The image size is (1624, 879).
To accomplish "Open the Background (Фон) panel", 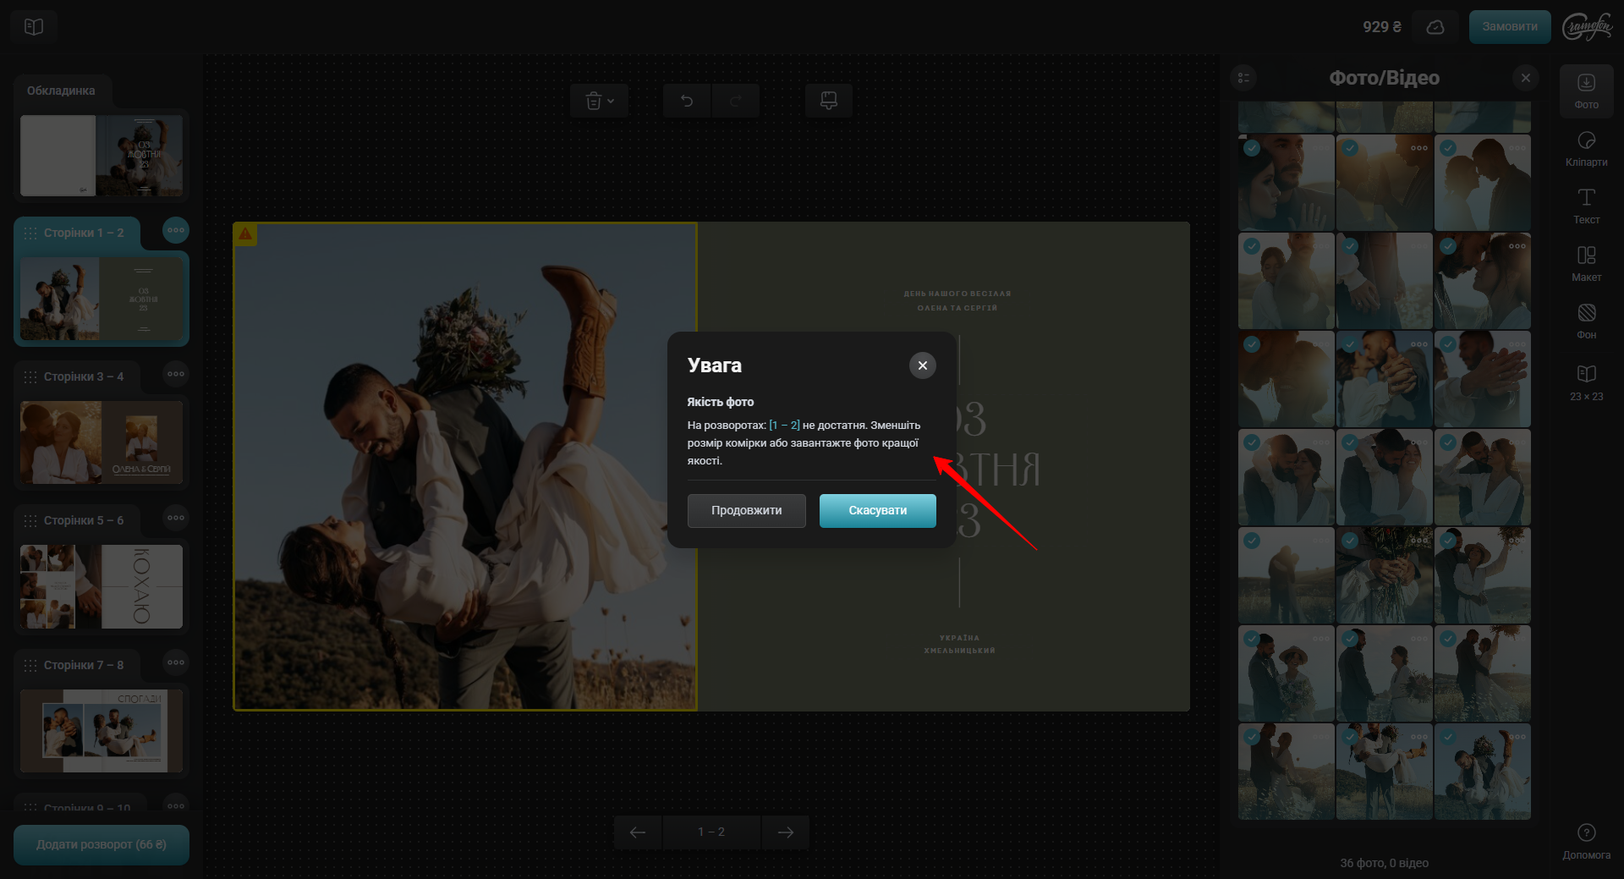I will [x=1586, y=321].
